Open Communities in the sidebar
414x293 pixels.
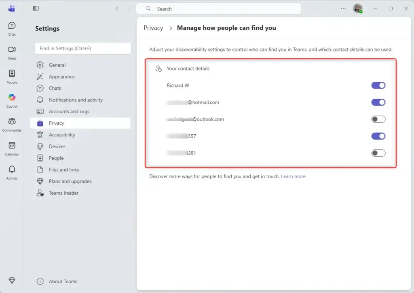click(x=12, y=125)
